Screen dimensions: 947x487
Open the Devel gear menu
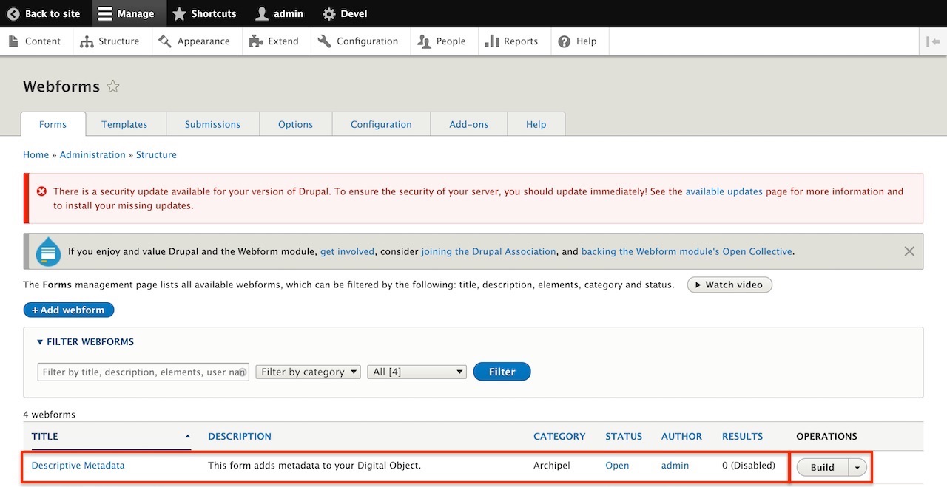tap(345, 13)
